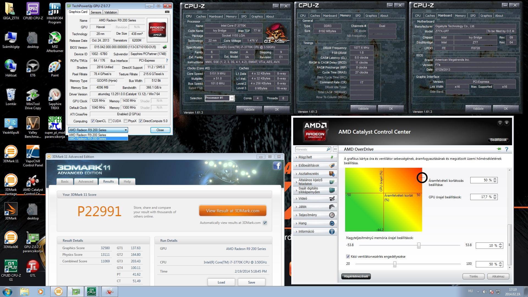Click the BIOS save chip icon in GPU-Z

[165, 47]
